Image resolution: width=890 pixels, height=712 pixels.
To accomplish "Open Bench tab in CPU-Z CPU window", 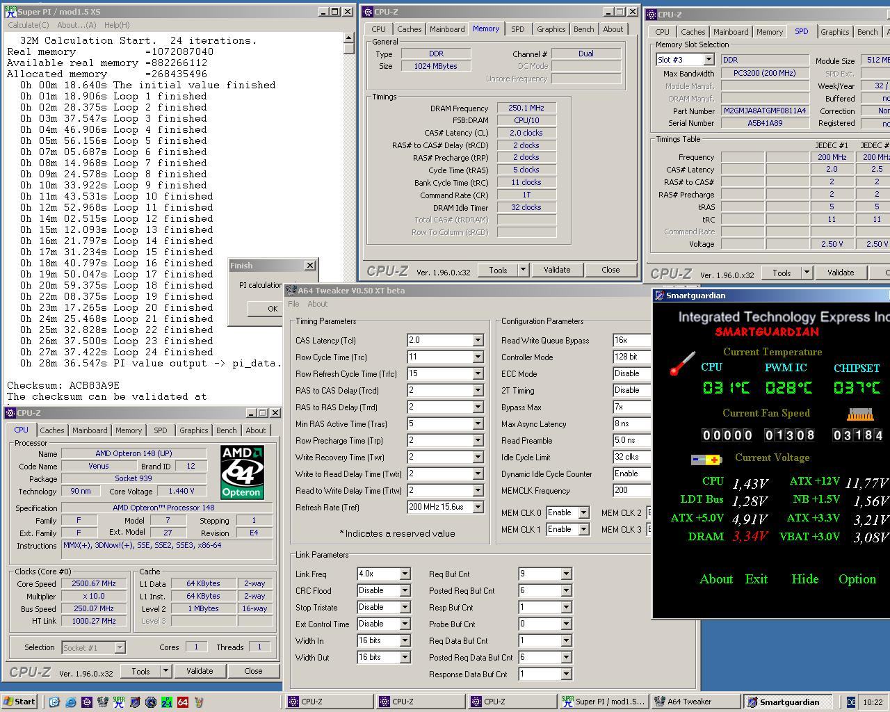I will click(x=226, y=430).
